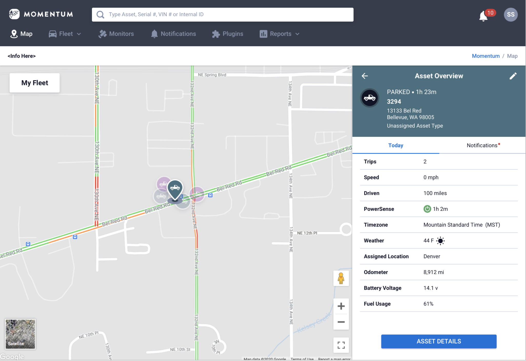Click the ASSET DETAILS button
The width and height of the screenshot is (526, 361).
pos(439,341)
